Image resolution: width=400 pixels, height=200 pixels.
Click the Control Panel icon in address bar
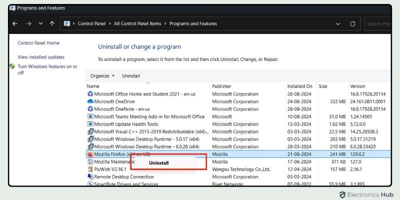click(x=67, y=23)
